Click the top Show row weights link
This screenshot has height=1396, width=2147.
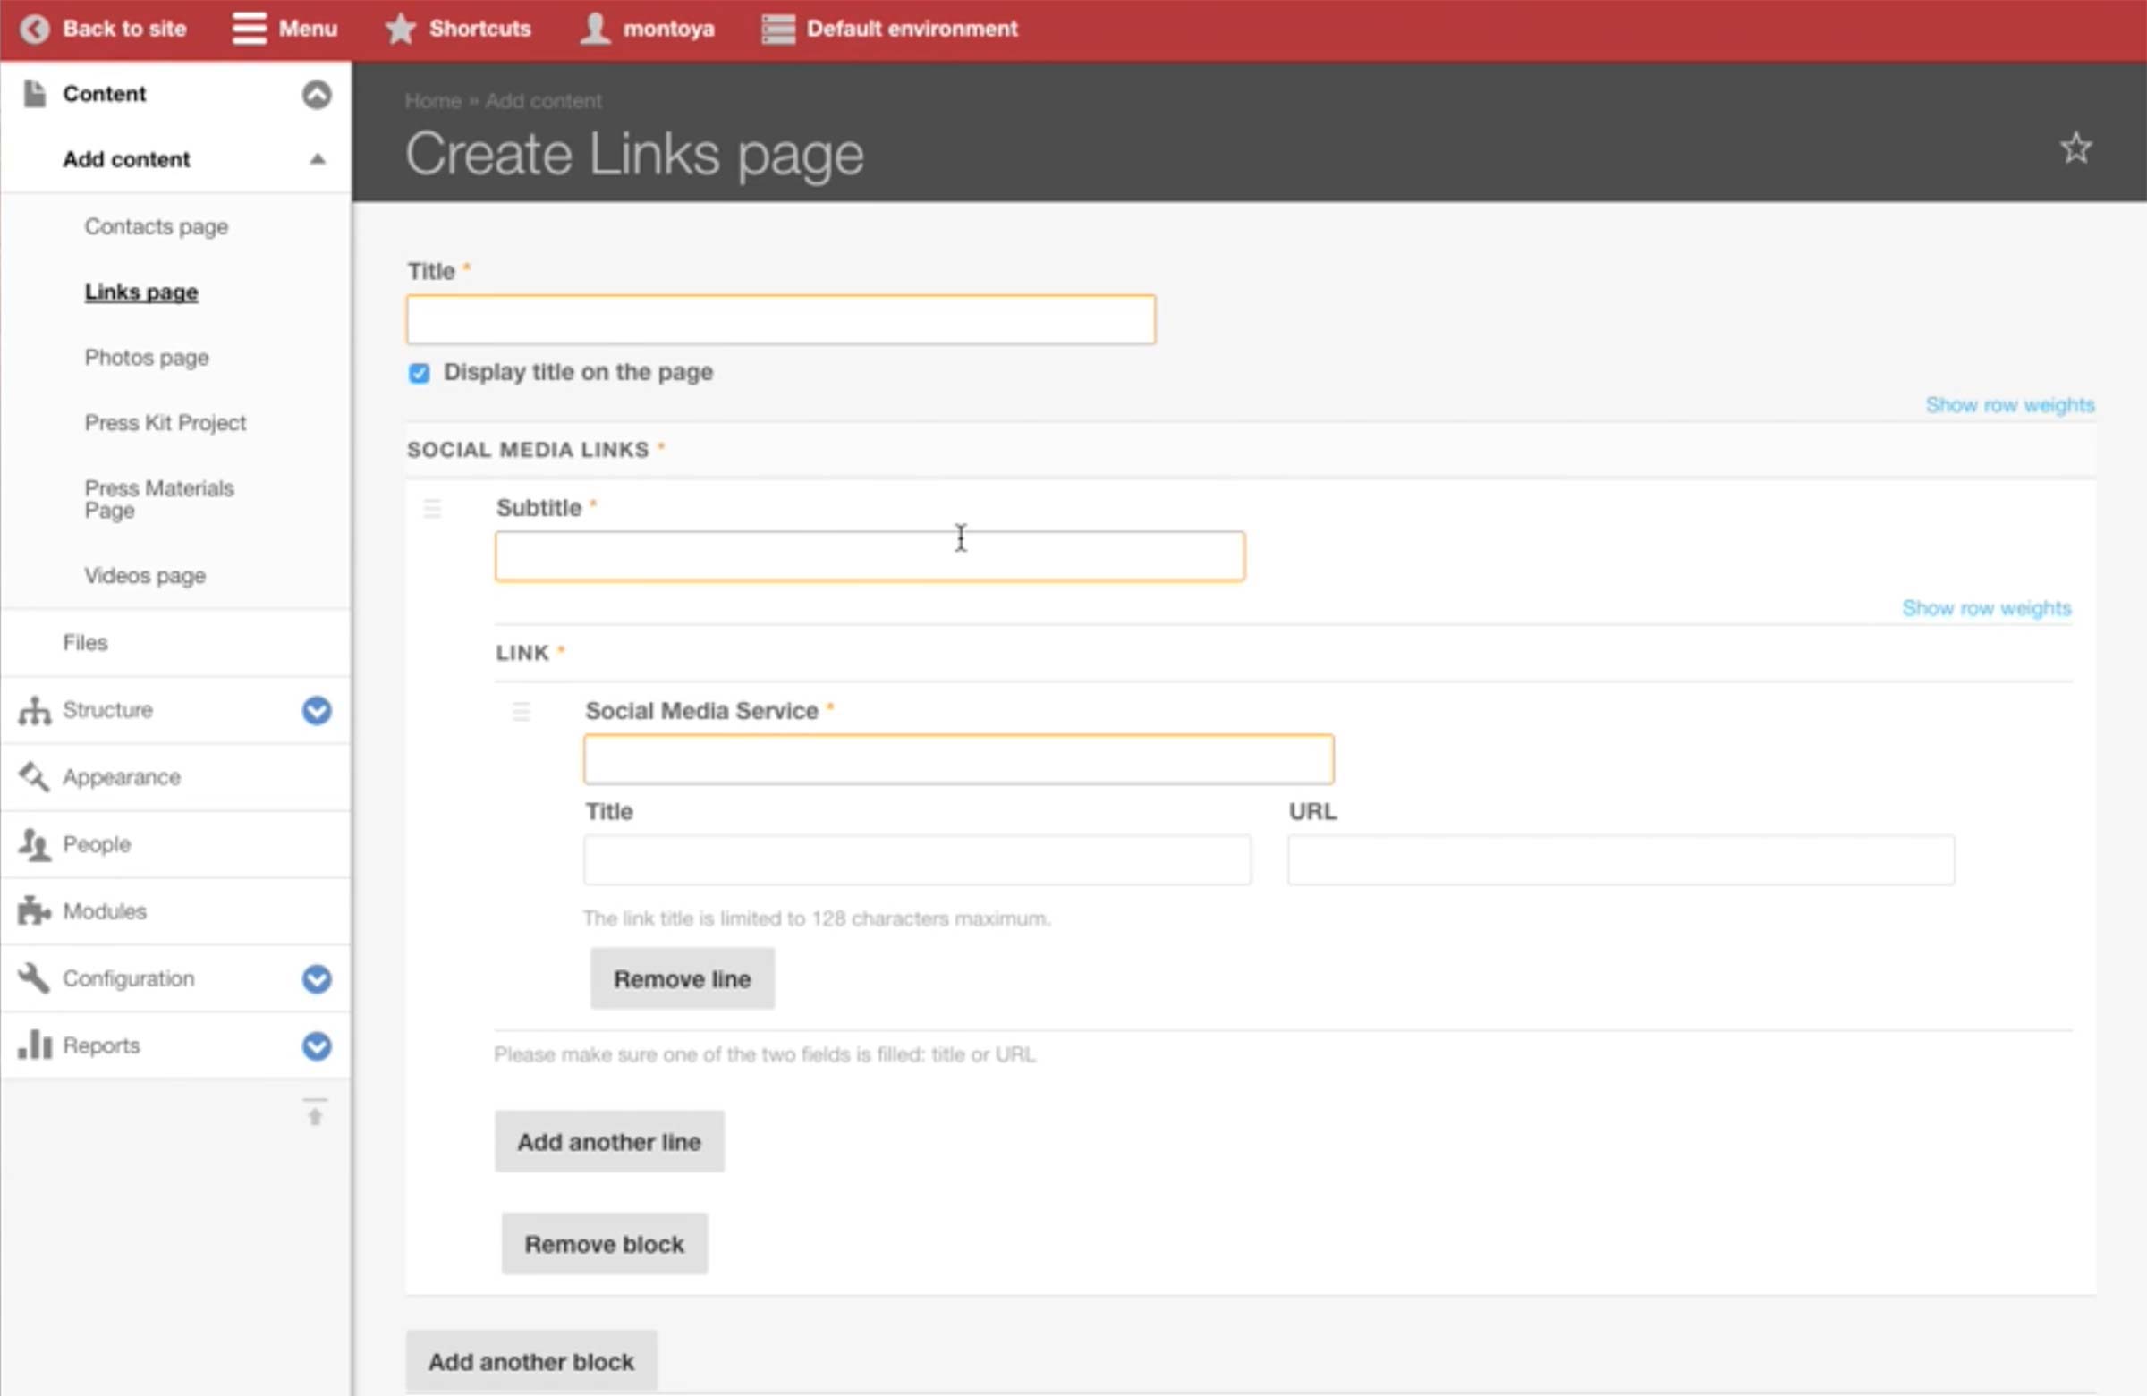coord(2009,405)
